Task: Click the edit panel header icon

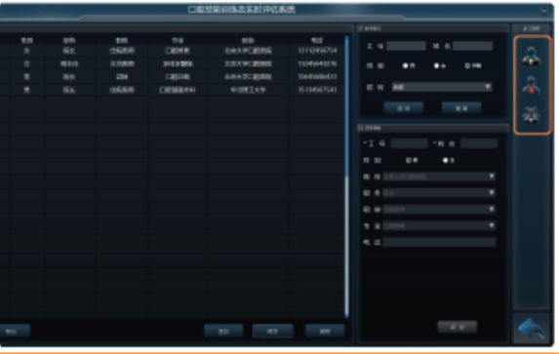Action: pos(360,128)
